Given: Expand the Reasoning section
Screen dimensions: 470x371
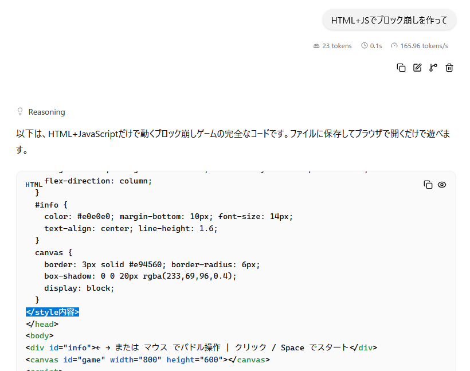Looking at the screenshot, I should 46,112.
